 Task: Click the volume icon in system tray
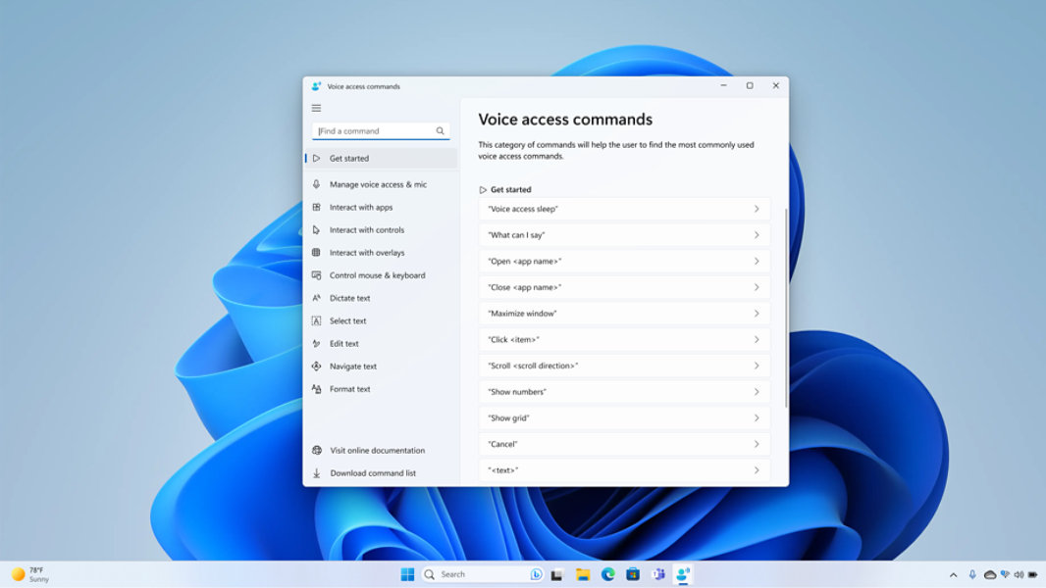pyautogui.click(x=1019, y=574)
